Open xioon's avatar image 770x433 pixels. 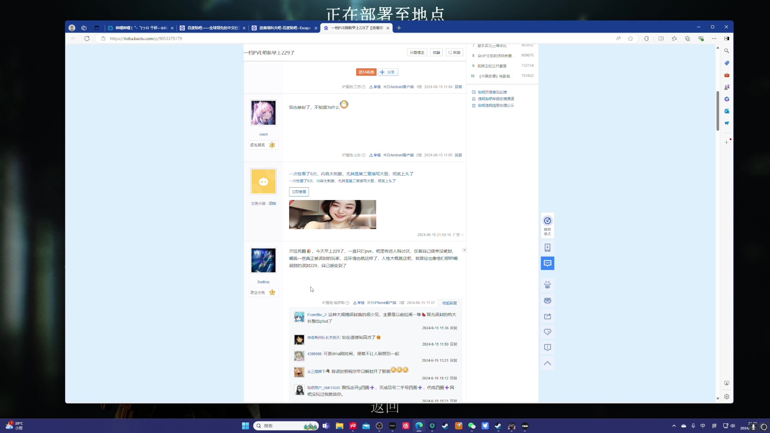click(263, 113)
